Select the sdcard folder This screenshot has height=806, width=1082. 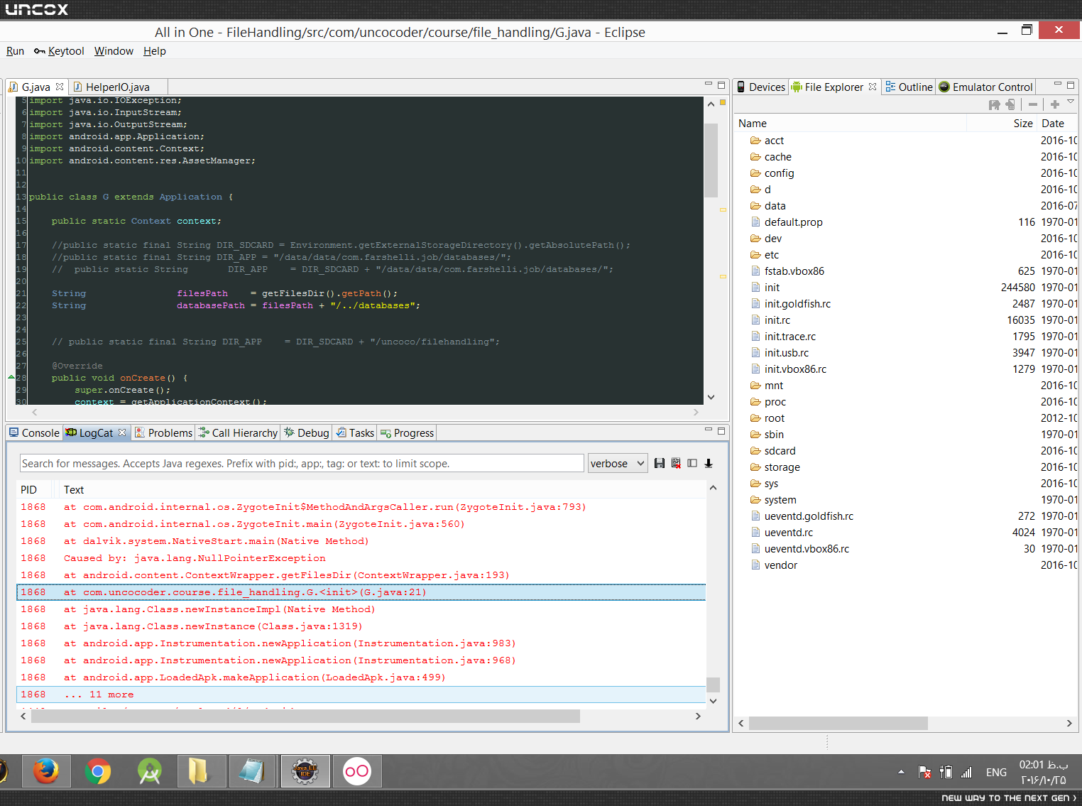point(780,451)
